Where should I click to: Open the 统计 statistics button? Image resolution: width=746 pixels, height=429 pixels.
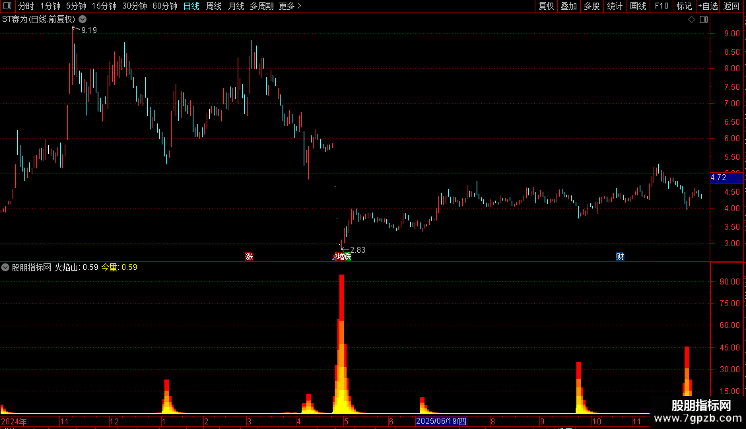pyautogui.click(x=615, y=6)
